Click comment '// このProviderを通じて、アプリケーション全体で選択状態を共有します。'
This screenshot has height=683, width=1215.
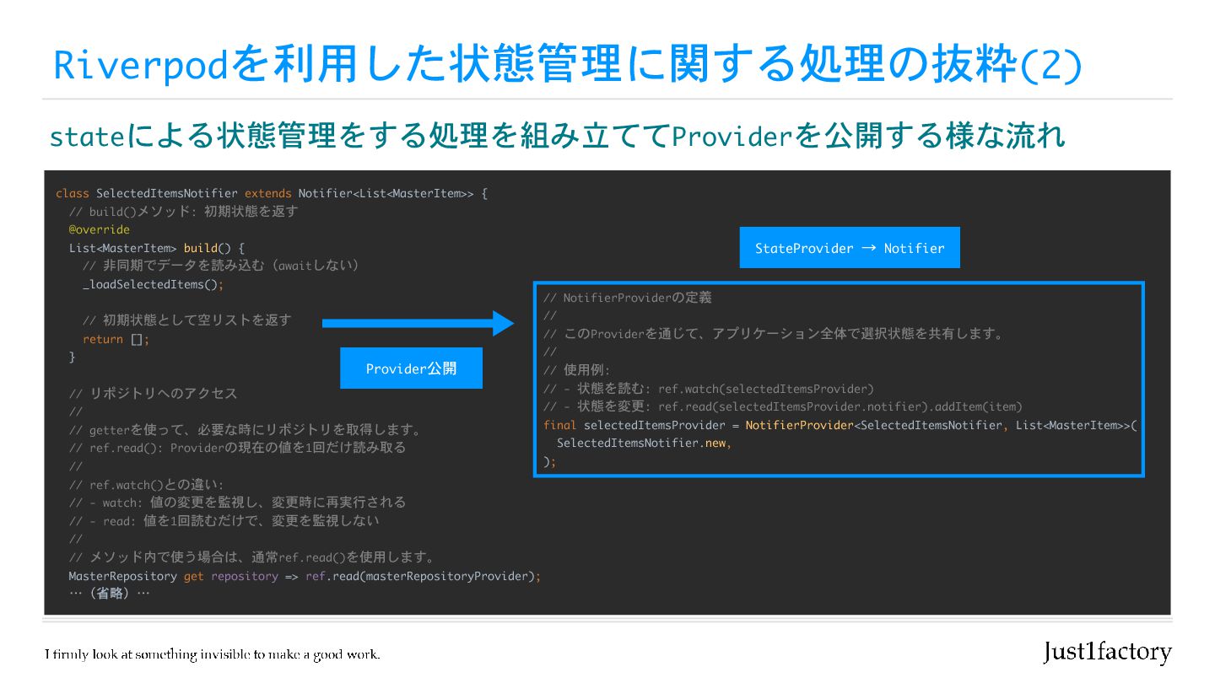(774, 334)
